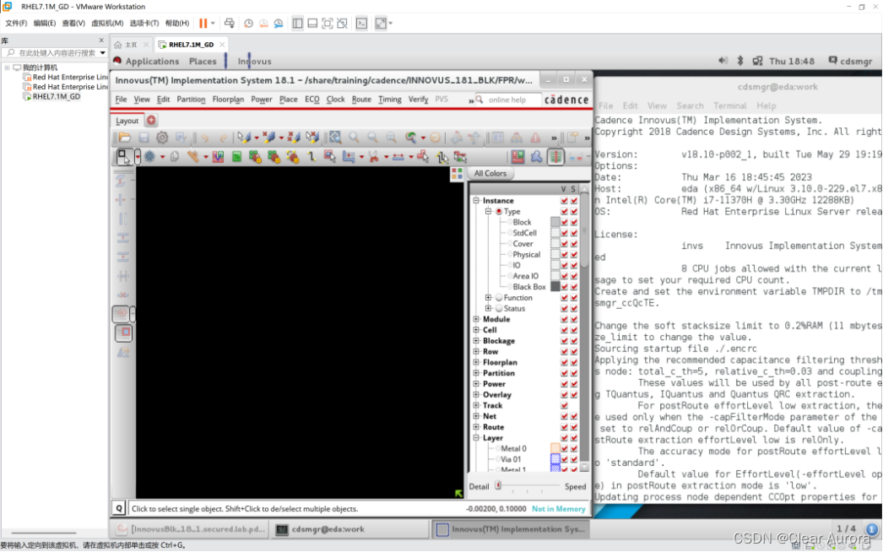Viewport: 883px width, 552px height.
Task: Click the Stretch wire double-arrow icon
Action: click(x=398, y=157)
